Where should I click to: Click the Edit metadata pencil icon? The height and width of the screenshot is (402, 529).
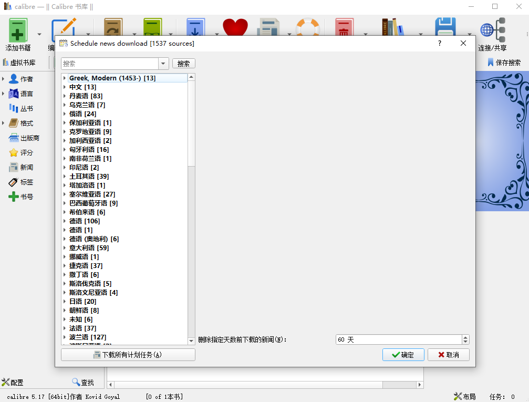[x=64, y=27]
